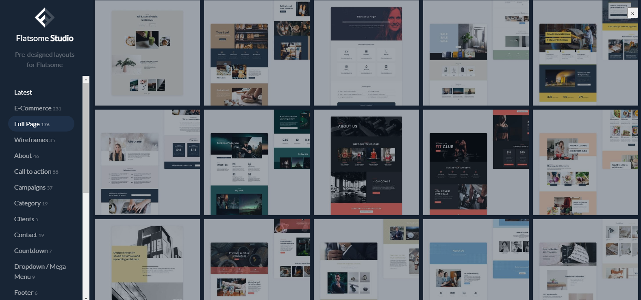Viewport: 641px width, 300px height.
Task: Select the 'About me' layout thumbnail
Action: click(147, 162)
